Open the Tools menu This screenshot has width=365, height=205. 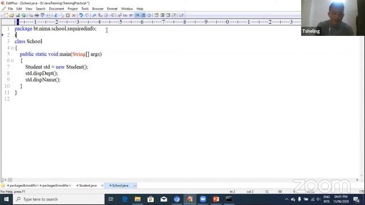pyautogui.click(x=85, y=9)
